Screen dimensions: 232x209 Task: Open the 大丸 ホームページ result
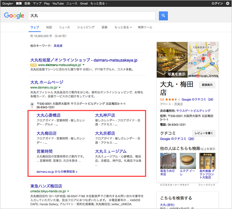coord(47,82)
